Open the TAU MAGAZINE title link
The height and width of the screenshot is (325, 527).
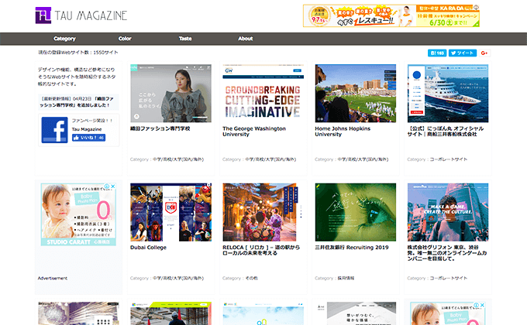pyautogui.click(x=91, y=15)
